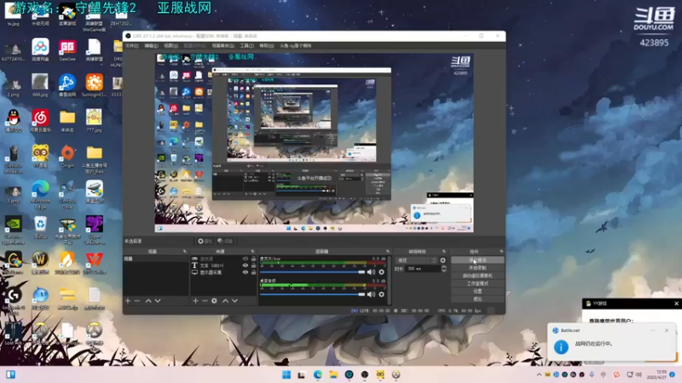
Task: Open source properties gear in Sources panel
Action: (215, 300)
